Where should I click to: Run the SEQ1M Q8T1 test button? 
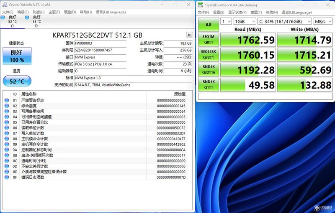209,39
